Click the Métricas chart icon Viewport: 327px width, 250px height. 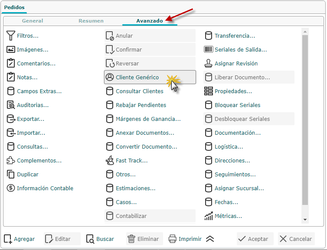click(209, 216)
